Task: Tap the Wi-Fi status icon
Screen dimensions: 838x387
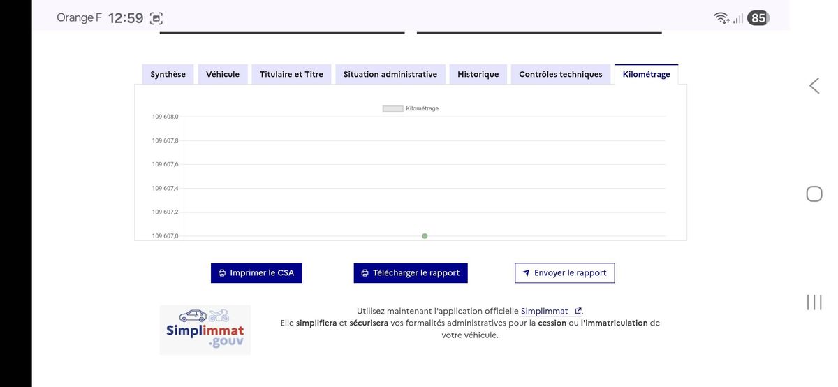Action: point(721,18)
